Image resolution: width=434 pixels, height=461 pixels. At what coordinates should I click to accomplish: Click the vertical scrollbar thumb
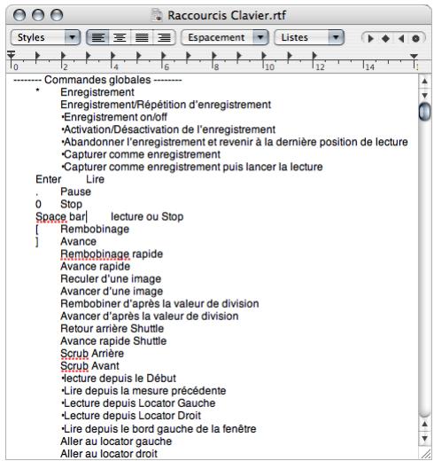click(424, 111)
